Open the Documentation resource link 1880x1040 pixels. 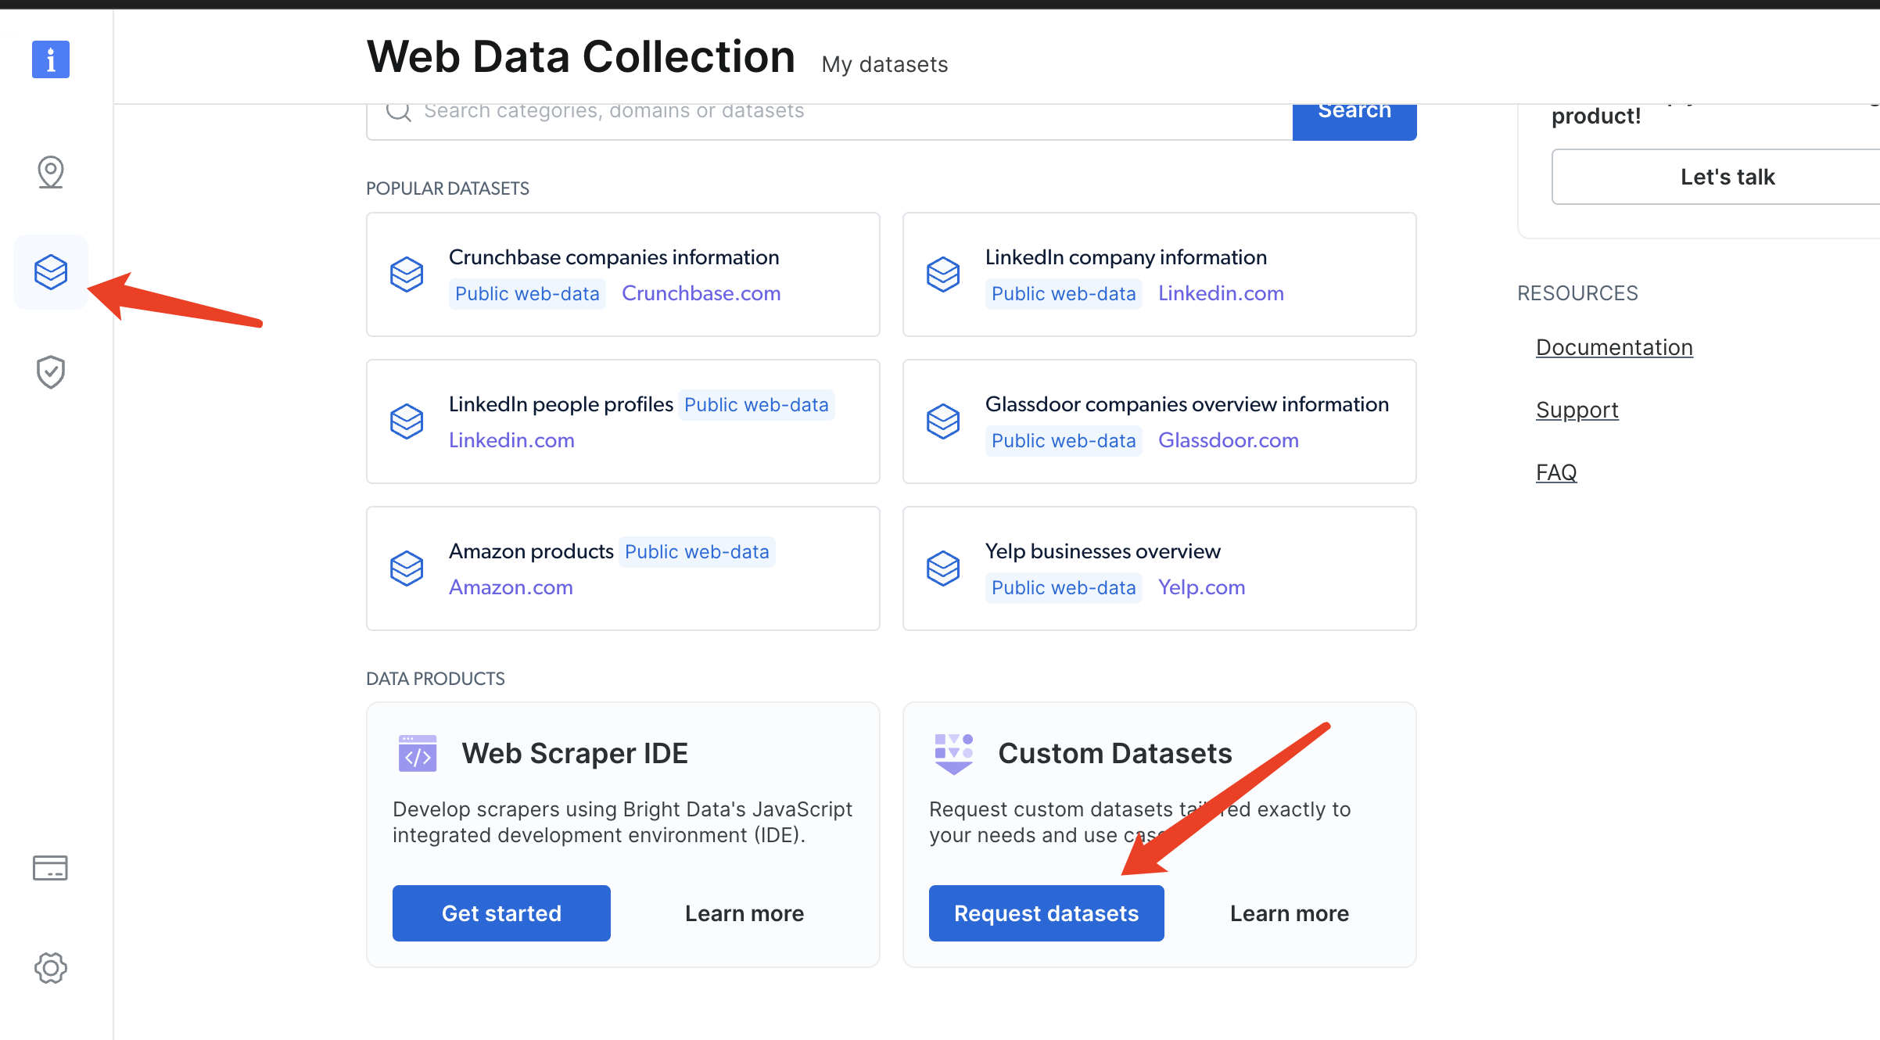(1614, 347)
